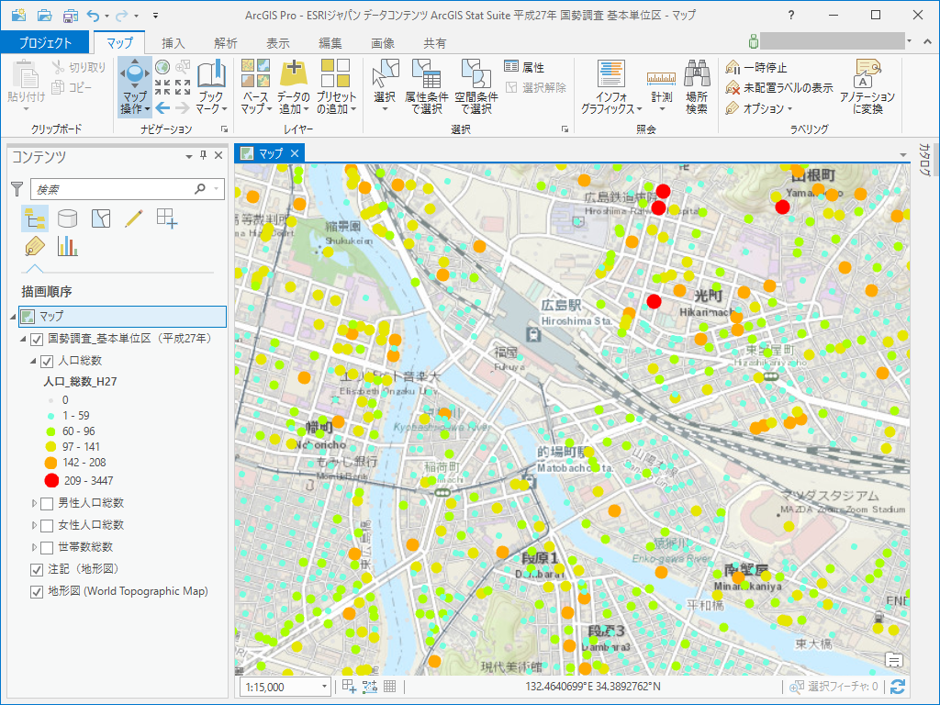Viewport: 940px width, 705px height.
Task: Click the red 209 - 3447 legend symbol
Action: [51, 480]
